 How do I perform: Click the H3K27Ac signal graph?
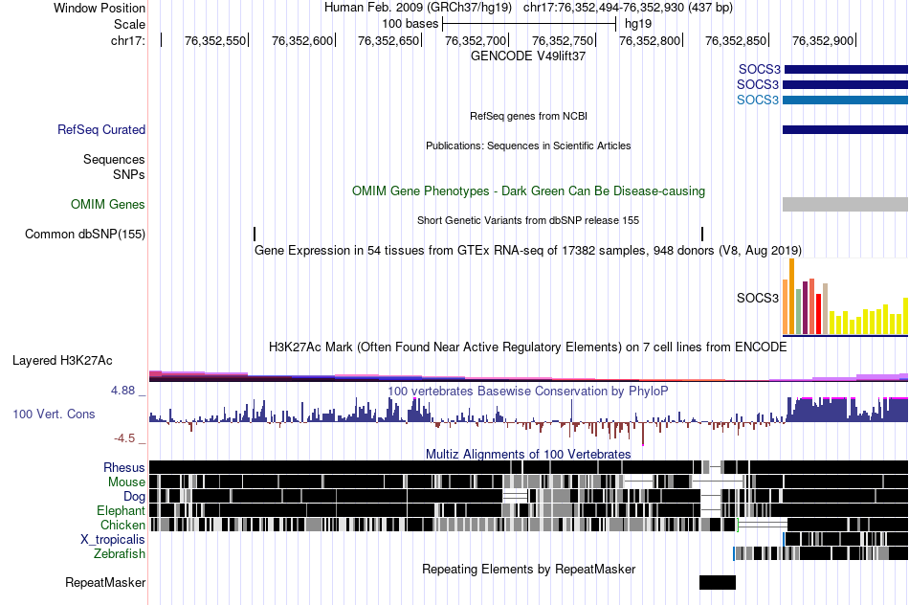pos(528,376)
